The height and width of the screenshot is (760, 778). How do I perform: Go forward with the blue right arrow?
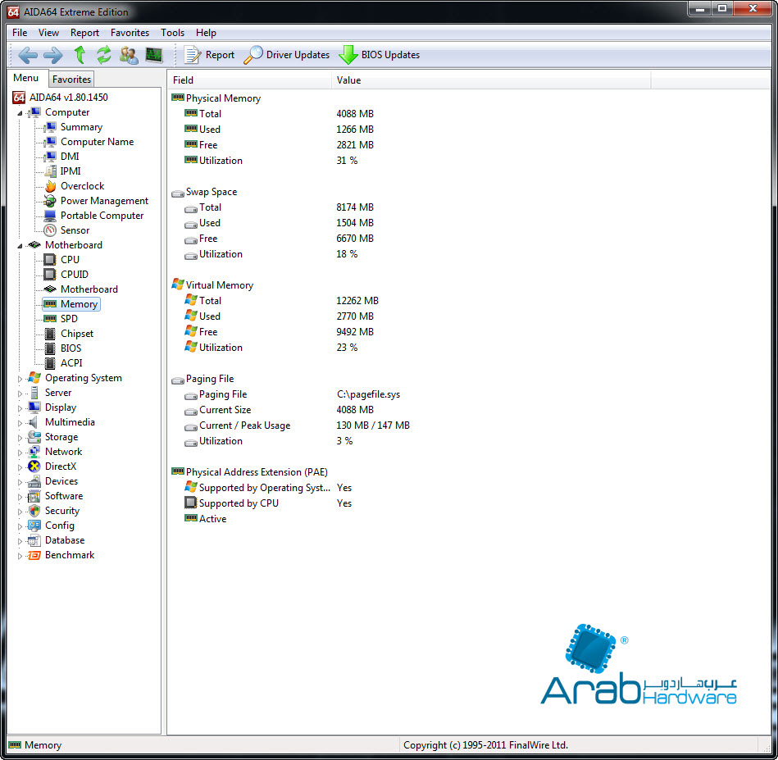tap(53, 55)
